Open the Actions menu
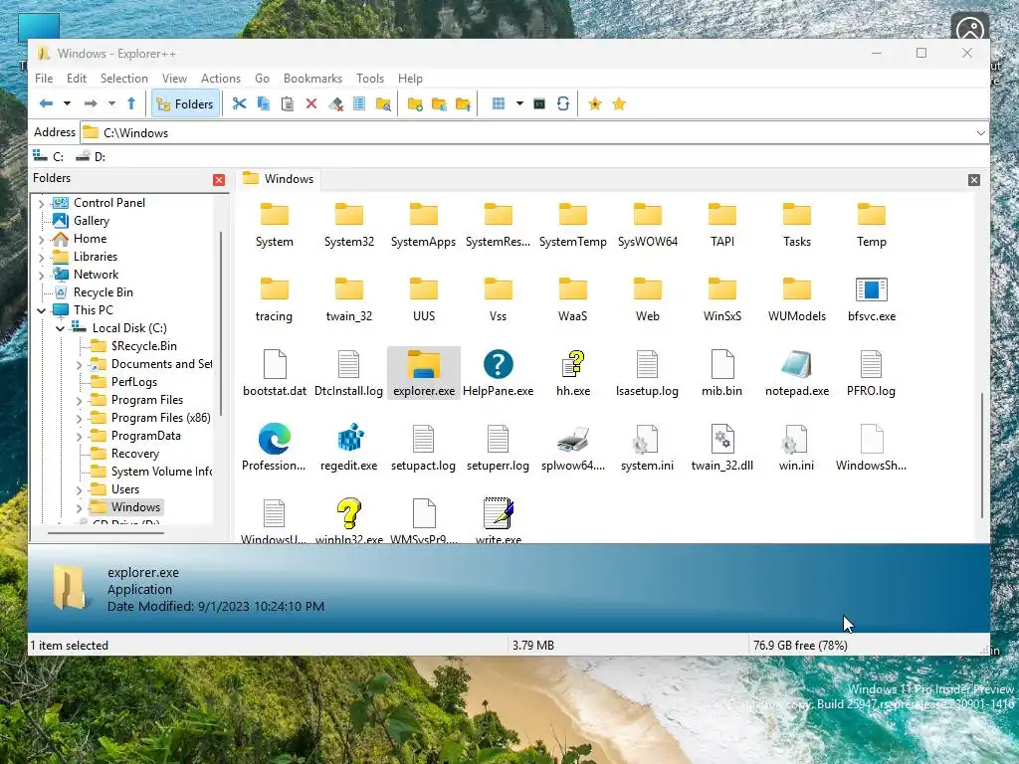This screenshot has height=764, width=1019. (x=221, y=78)
